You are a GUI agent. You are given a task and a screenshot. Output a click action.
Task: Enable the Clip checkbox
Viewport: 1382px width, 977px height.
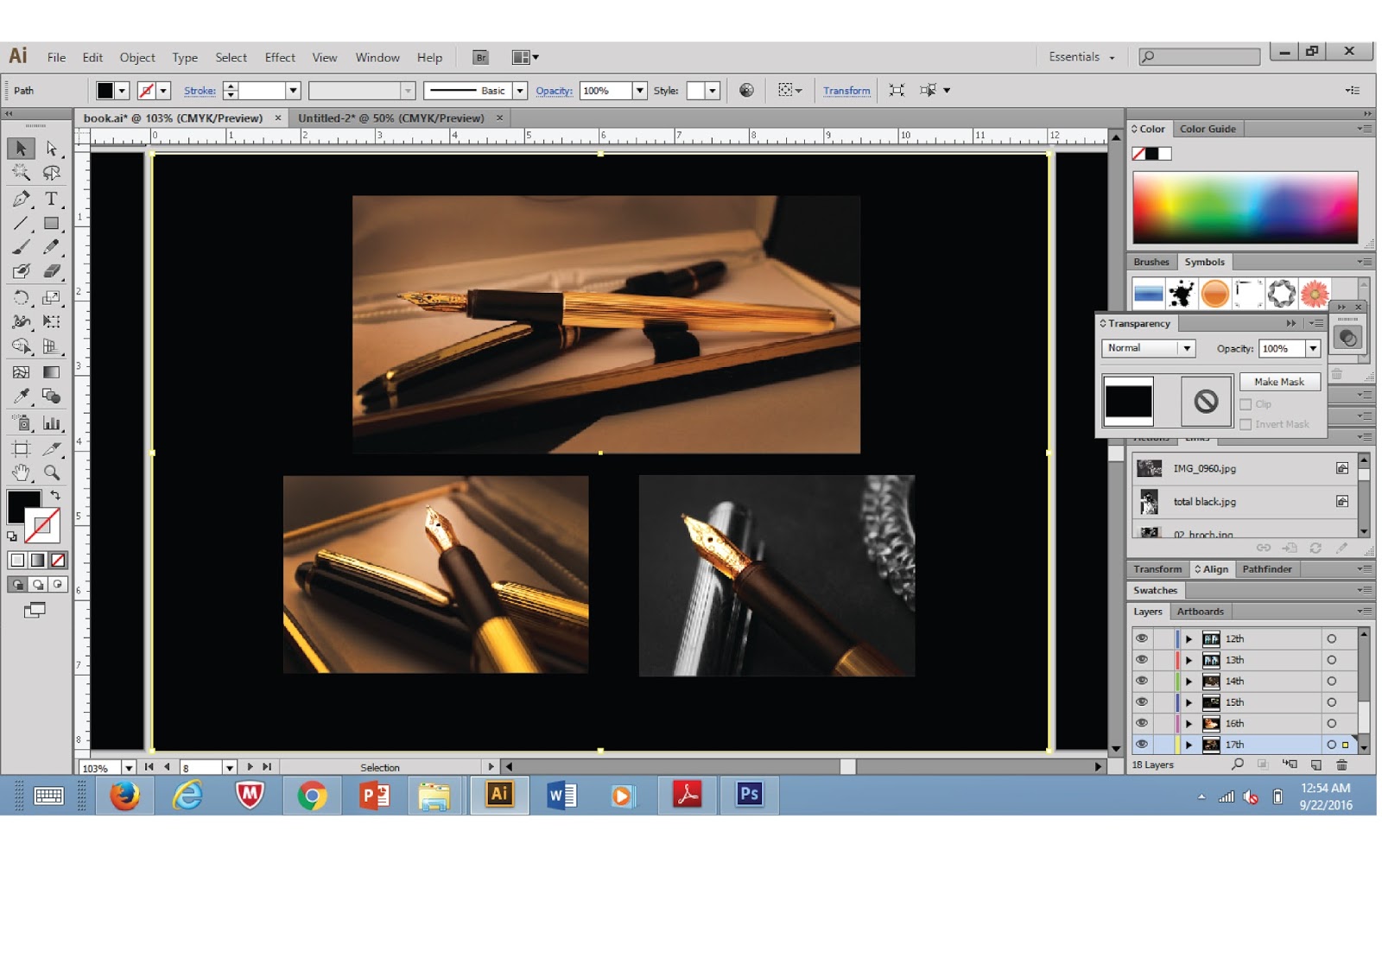[1246, 404]
